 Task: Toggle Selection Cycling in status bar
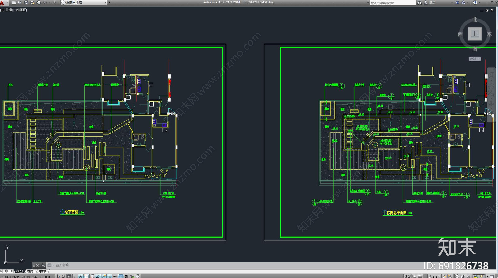point(132,276)
